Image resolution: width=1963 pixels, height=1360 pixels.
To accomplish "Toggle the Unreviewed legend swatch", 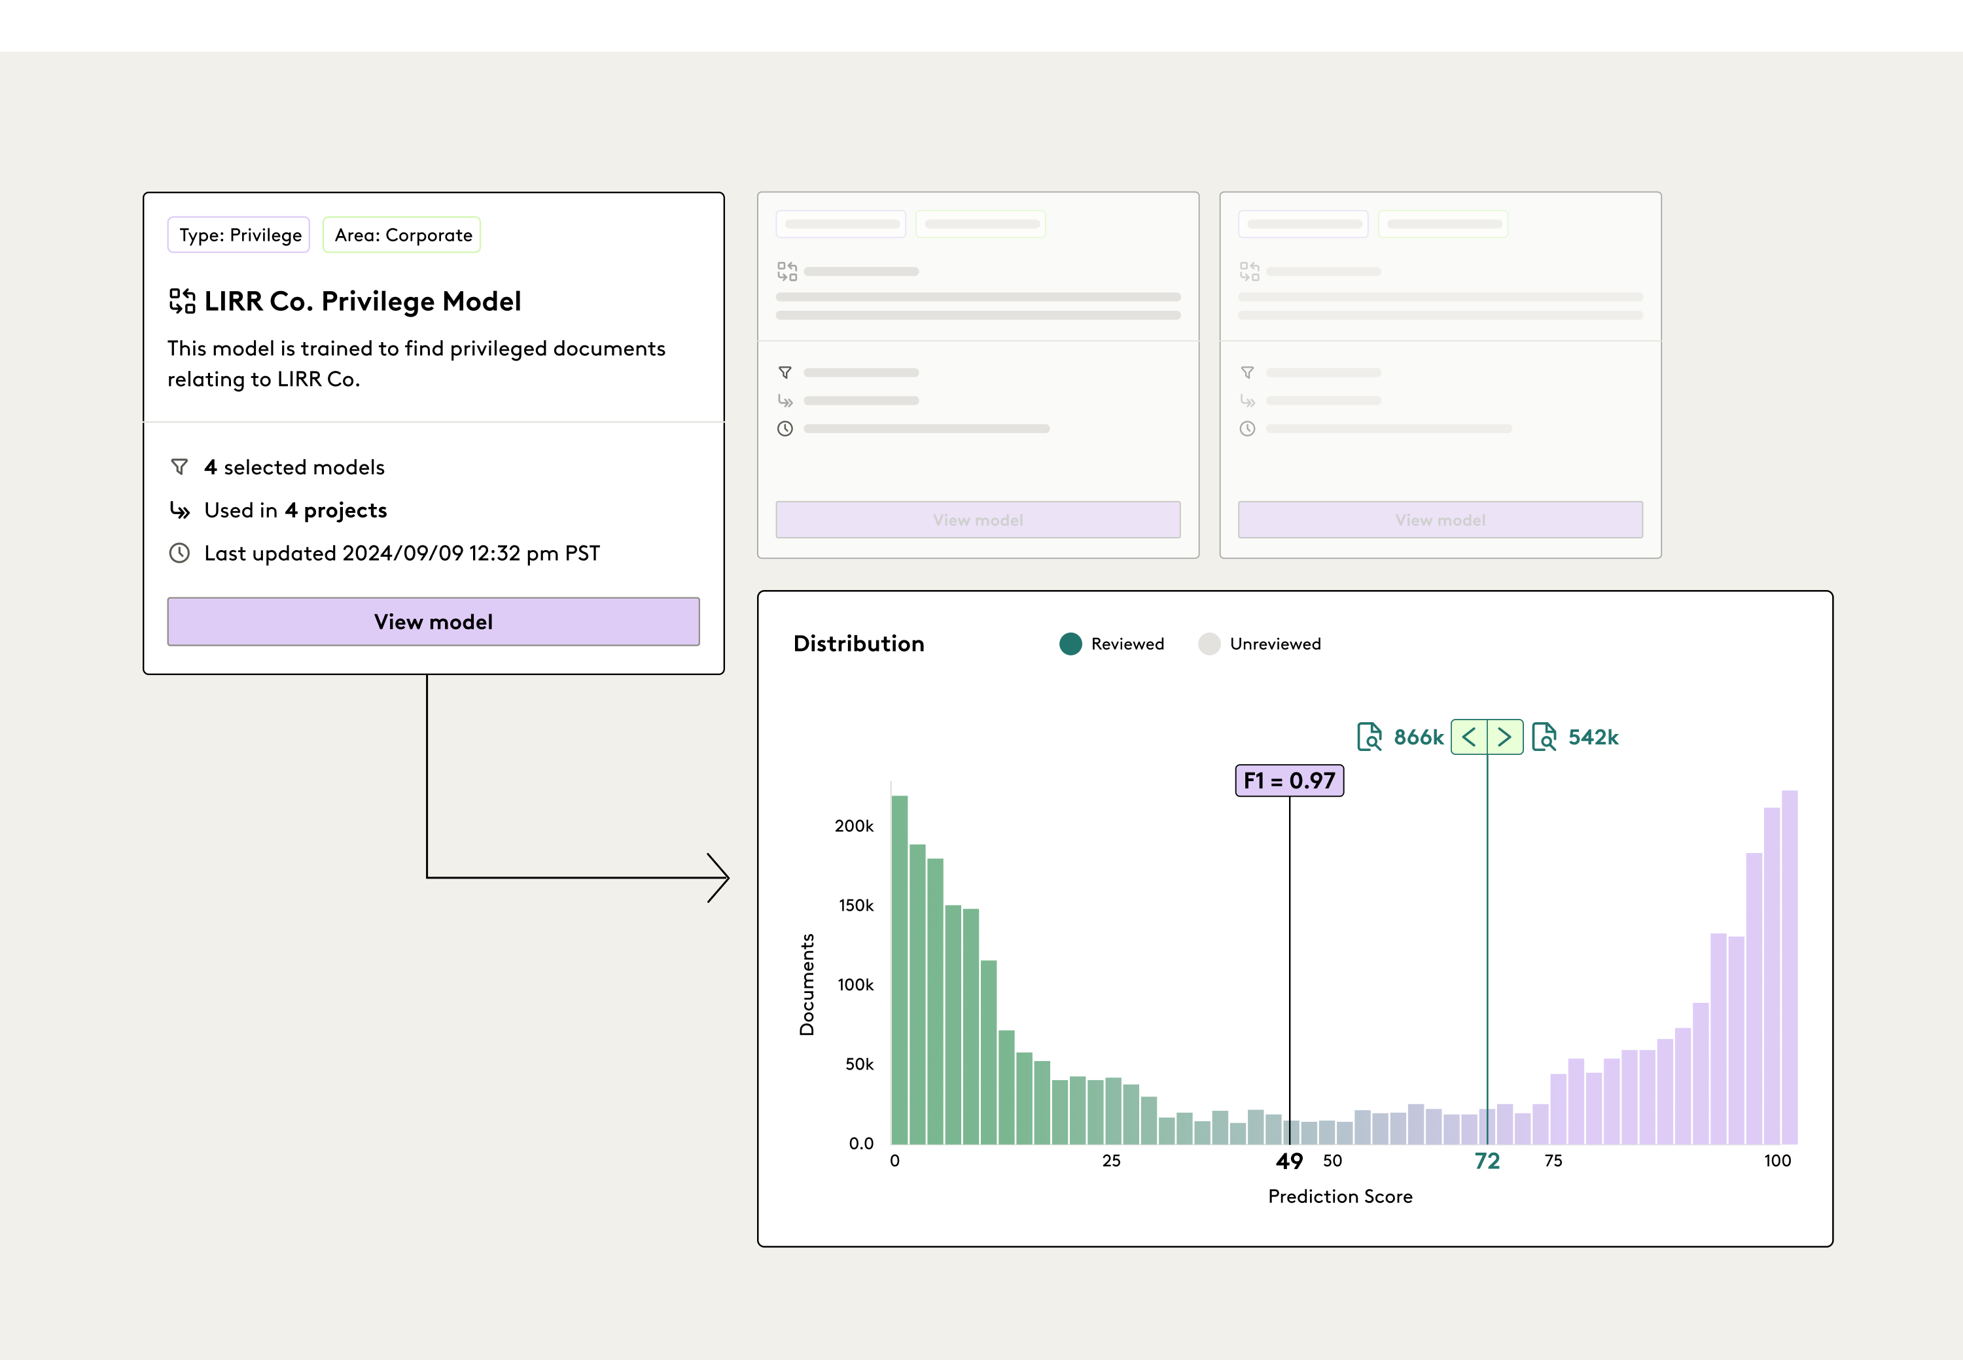I will tap(1209, 643).
